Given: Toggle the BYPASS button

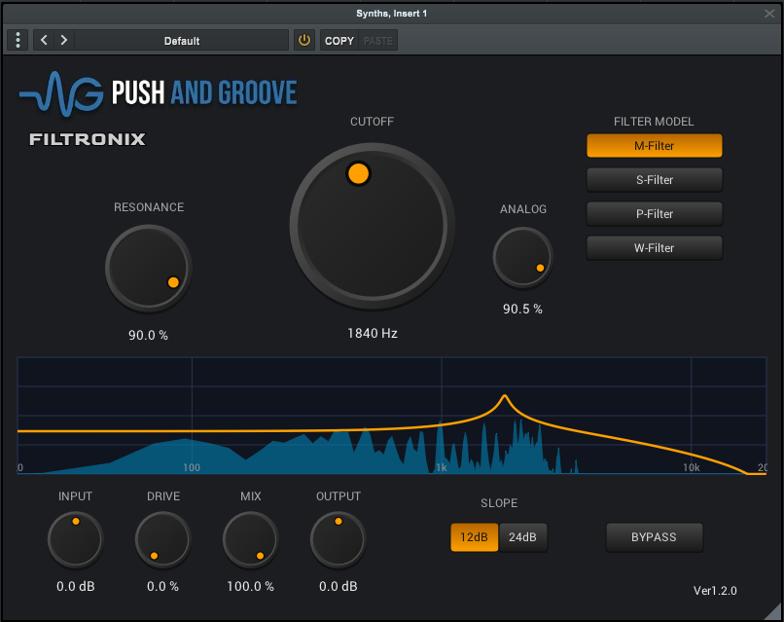Looking at the screenshot, I should (x=654, y=537).
